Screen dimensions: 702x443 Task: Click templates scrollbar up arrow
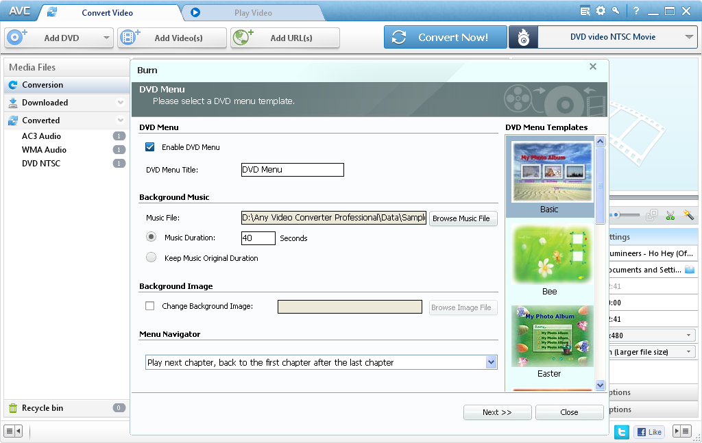pos(601,141)
